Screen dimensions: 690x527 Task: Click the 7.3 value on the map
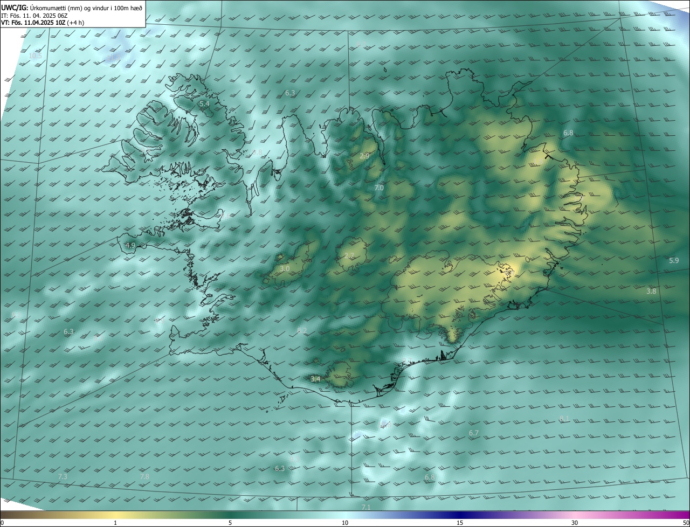(x=63, y=476)
